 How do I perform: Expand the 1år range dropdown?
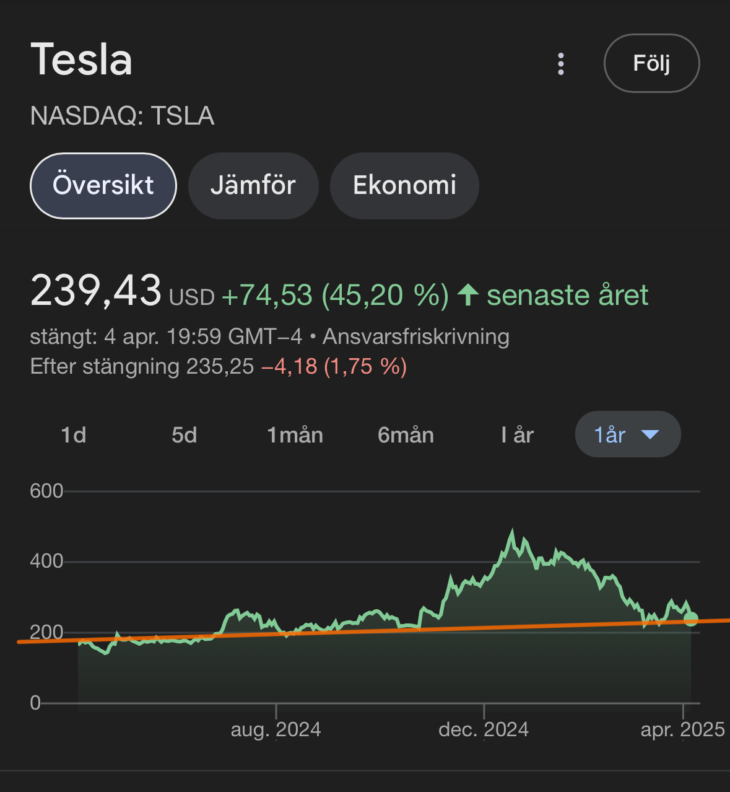(x=627, y=434)
